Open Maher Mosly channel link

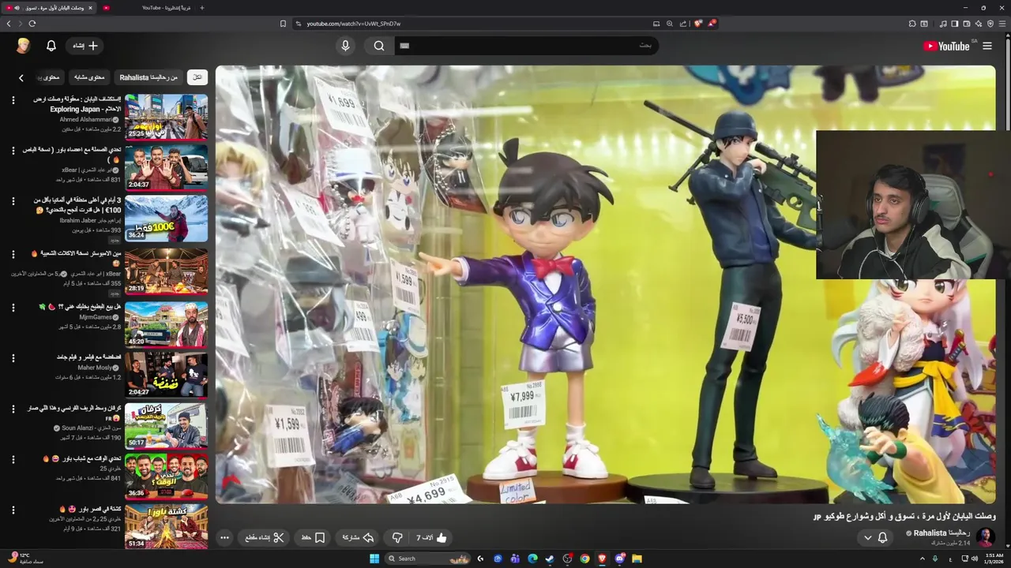[95, 368]
